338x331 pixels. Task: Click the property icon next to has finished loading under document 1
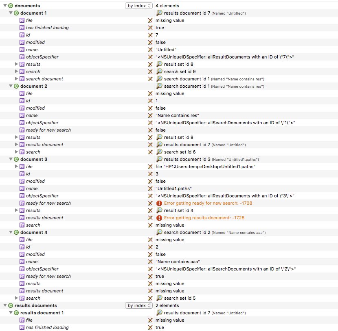click(x=22, y=28)
